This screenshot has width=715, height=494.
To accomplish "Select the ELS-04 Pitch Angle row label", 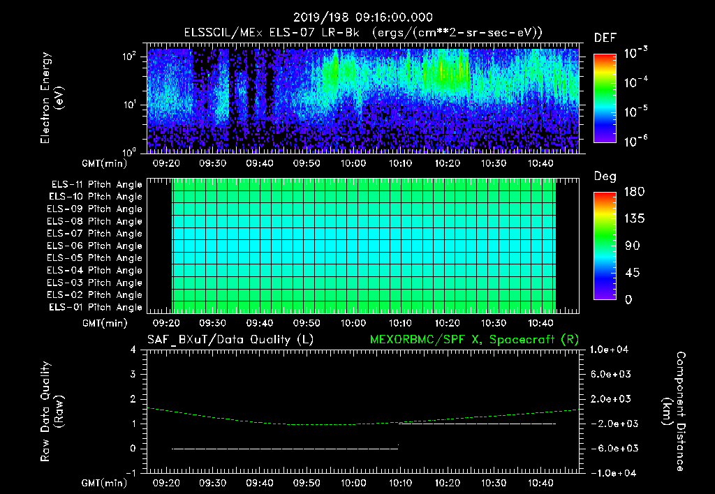I will 95,270.
